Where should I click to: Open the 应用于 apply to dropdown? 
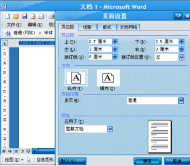point(110,129)
